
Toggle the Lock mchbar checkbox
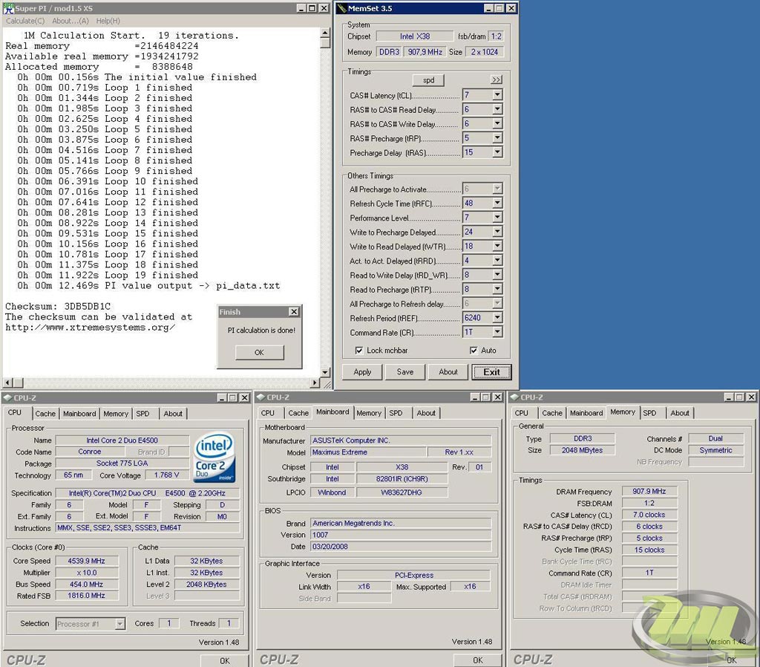[x=359, y=351]
